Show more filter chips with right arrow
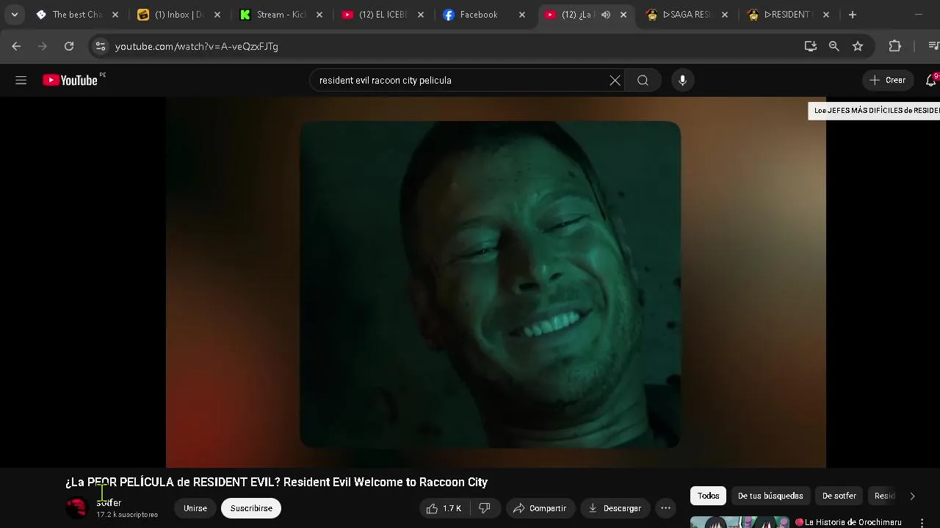The height and width of the screenshot is (528, 940). pyautogui.click(x=912, y=496)
